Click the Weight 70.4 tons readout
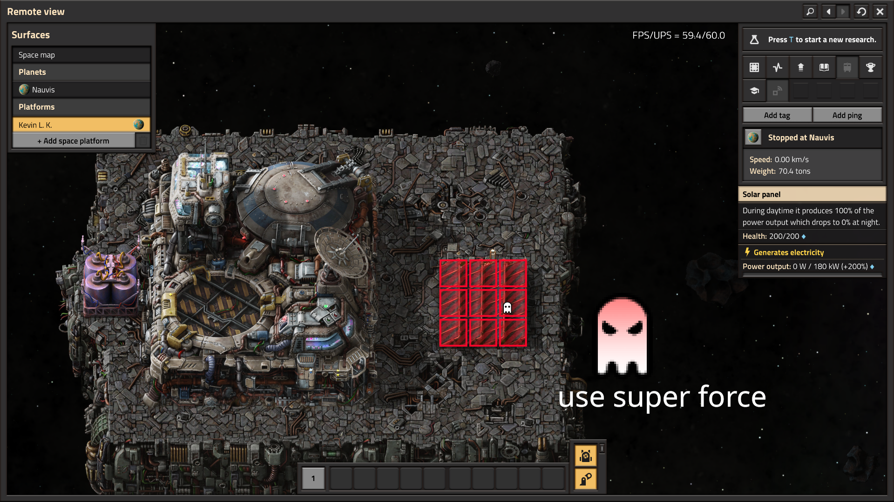The width and height of the screenshot is (894, 502). point(780,171)
